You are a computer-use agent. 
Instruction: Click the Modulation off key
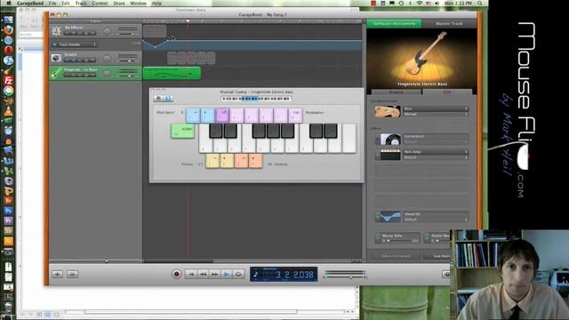222,116
